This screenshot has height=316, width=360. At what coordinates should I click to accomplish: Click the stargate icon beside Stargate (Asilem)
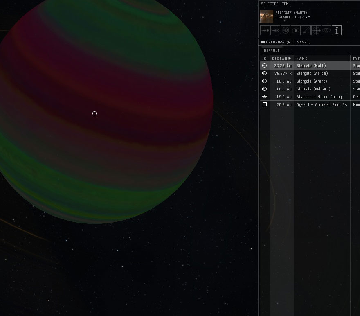(x=265, y=74)
